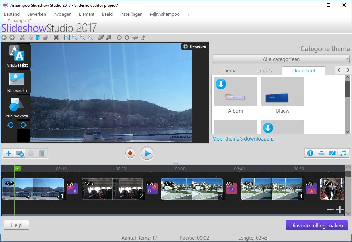Click the left arrow next to tabs
The height and width of the screenshot is (242, 352).
point(339,70)
